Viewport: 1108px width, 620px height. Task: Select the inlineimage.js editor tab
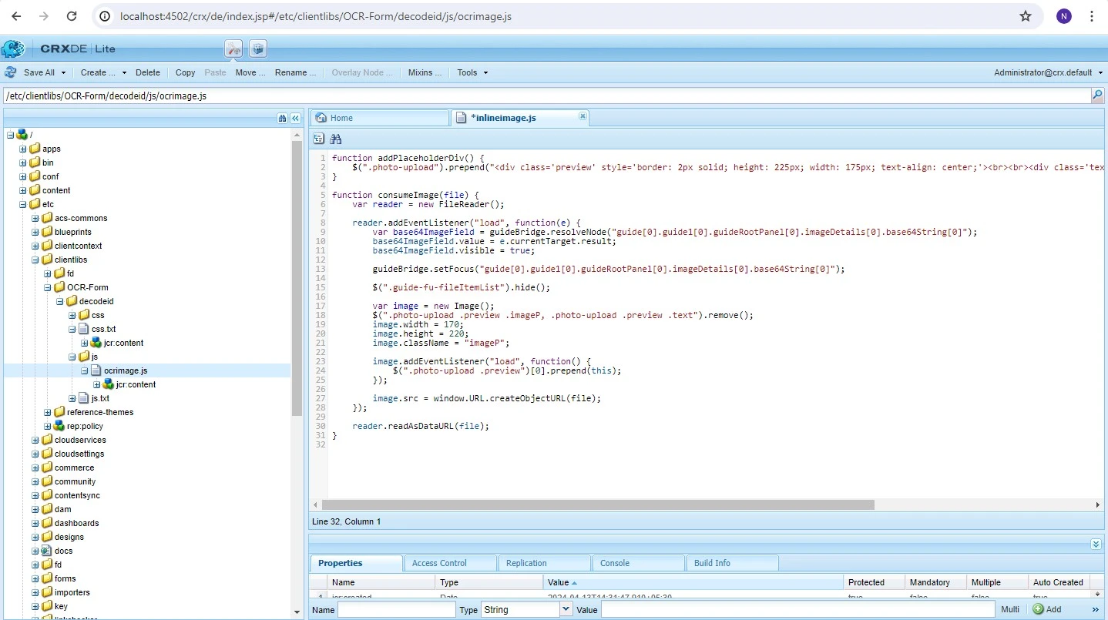click(520, 118)
